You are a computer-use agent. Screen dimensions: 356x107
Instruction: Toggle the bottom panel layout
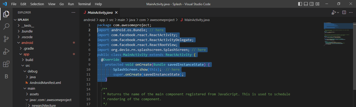point(305,4)
